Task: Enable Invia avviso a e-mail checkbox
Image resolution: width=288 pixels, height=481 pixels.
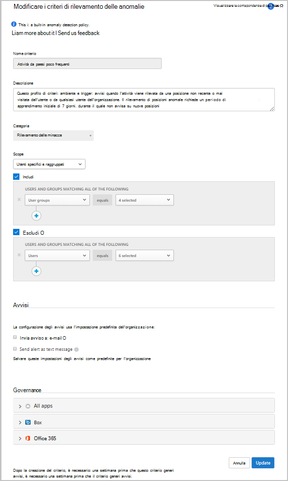Action: point(15,338)
